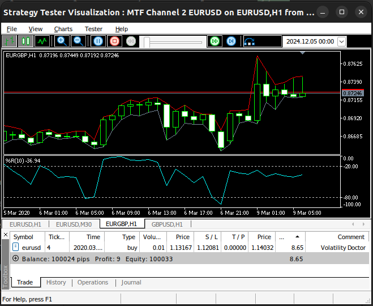
Task: Open the Tester menu
Action: tap(93, 29)
